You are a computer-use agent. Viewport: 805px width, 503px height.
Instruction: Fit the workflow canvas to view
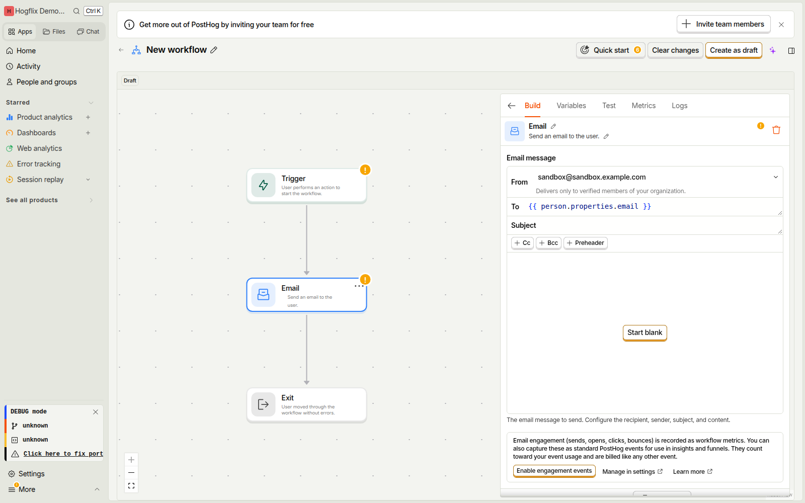click(131, 486)
